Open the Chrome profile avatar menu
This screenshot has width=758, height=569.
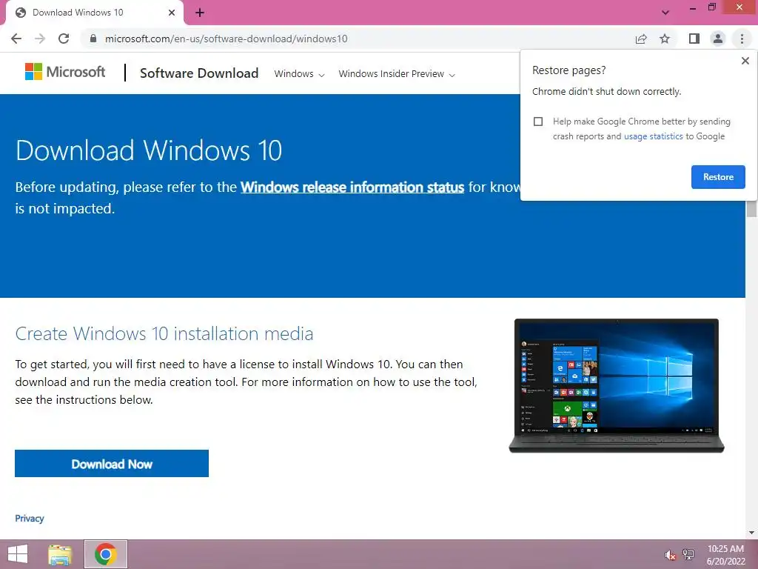point(718,39)
